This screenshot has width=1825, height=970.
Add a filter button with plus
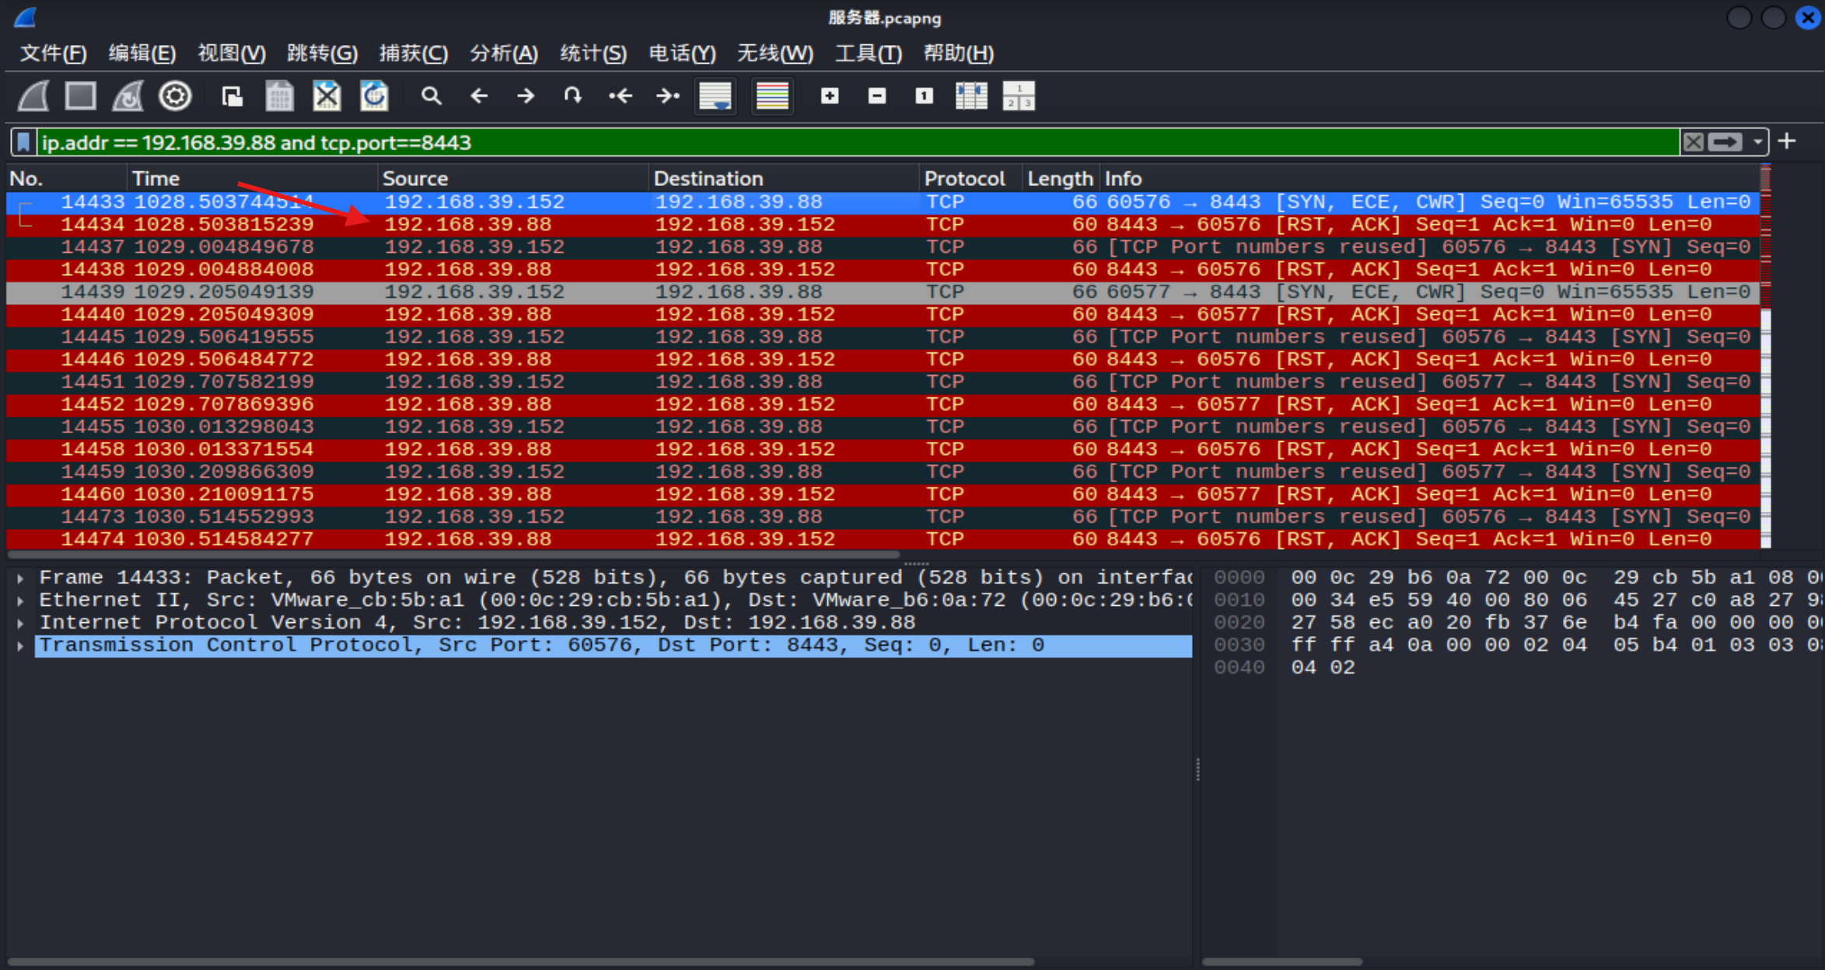tap(1788, 142)
